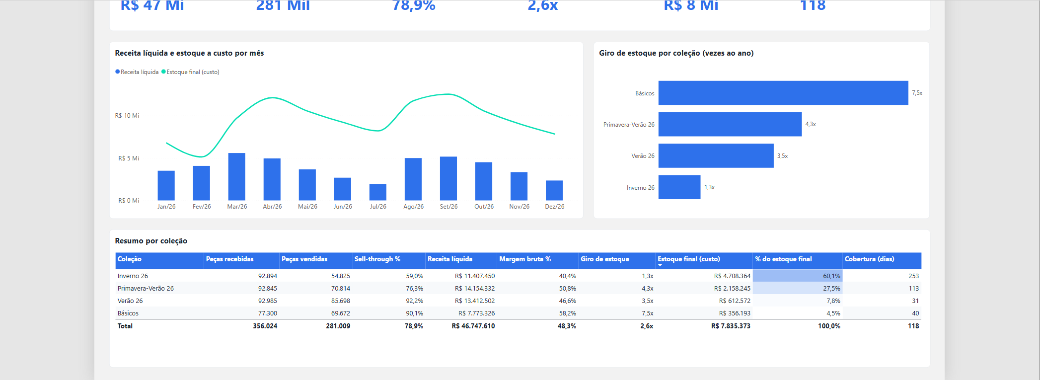Click the Total row label
The width and height of the screenshot is (1040, 380).
(x=125, y=326)
